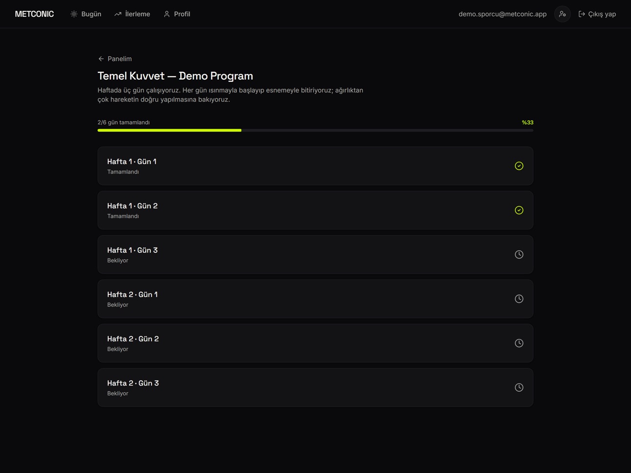
Task: Click Bekliyor status under Hafta 1 · Gün 3
Action: pyautogui.click(x=117, y=261)
